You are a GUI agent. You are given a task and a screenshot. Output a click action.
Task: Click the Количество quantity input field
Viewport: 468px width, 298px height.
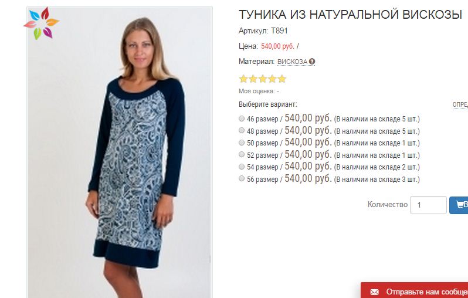[428, 205]
